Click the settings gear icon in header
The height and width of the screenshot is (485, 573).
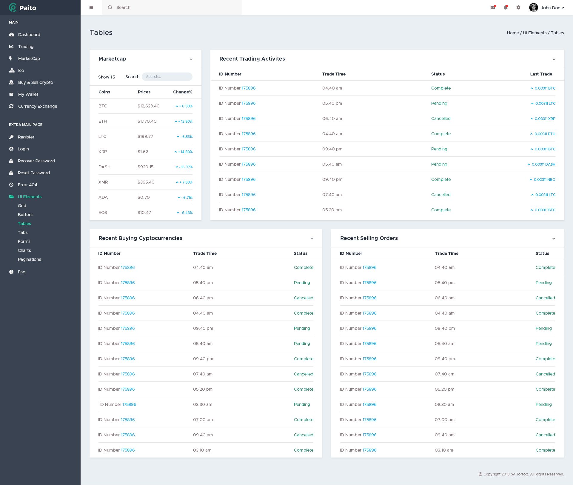(x=518, y=7)
